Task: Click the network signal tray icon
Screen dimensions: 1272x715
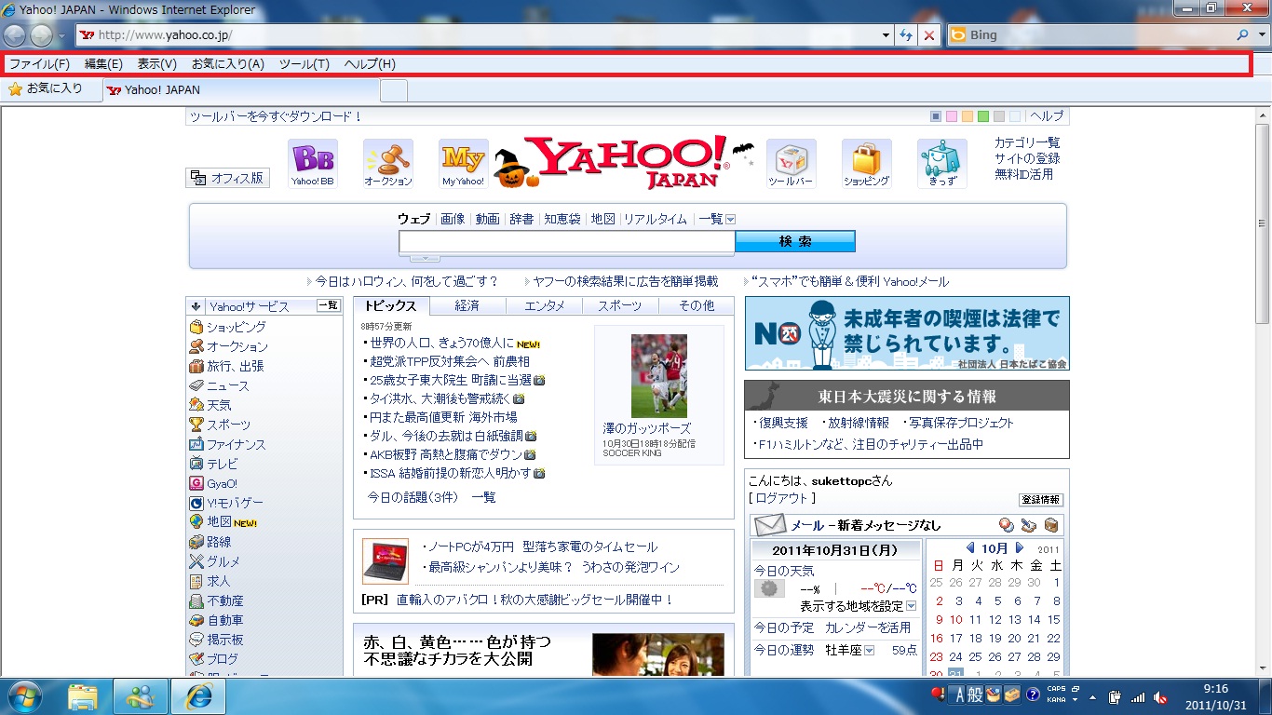Action: tap(1137, 697)
